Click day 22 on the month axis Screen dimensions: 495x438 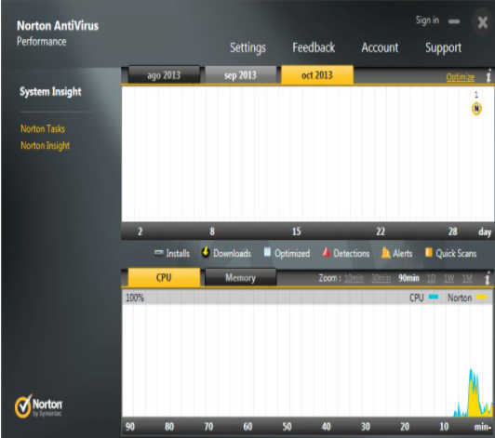coord(381,232)
